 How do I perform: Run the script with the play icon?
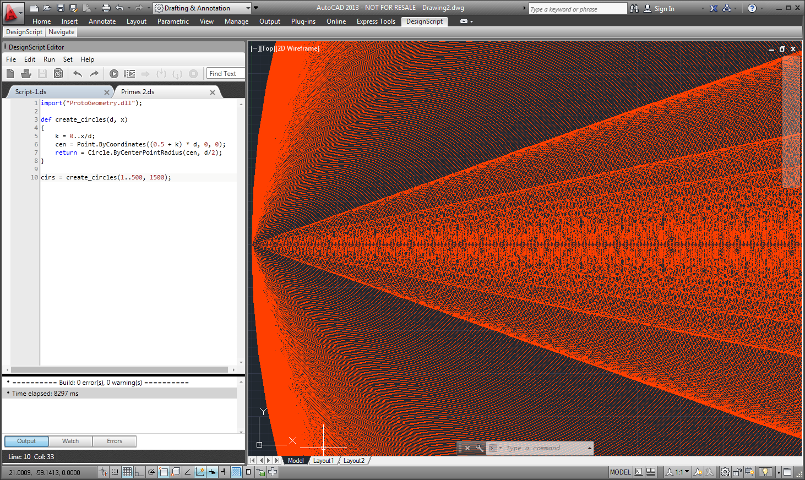[114, 74]
